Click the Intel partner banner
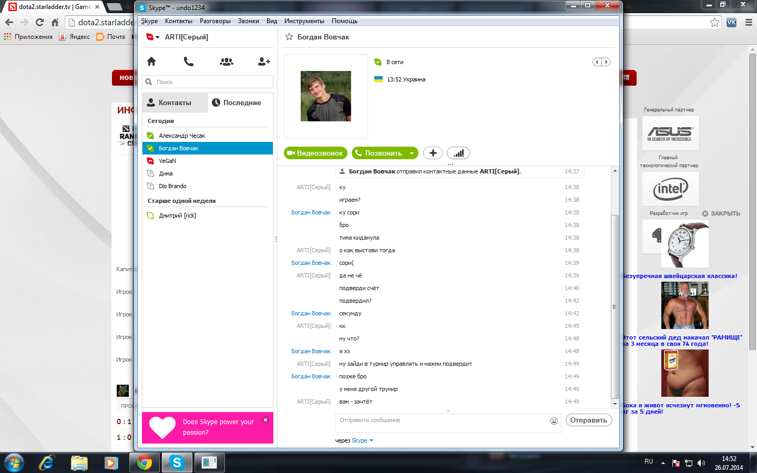The image size is (757, 473). (670, 189)
